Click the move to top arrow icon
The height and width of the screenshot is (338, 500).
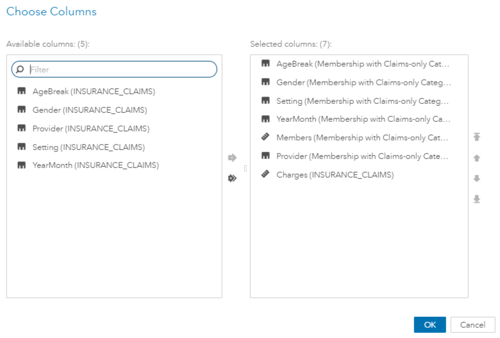click(x=476, y=137)
